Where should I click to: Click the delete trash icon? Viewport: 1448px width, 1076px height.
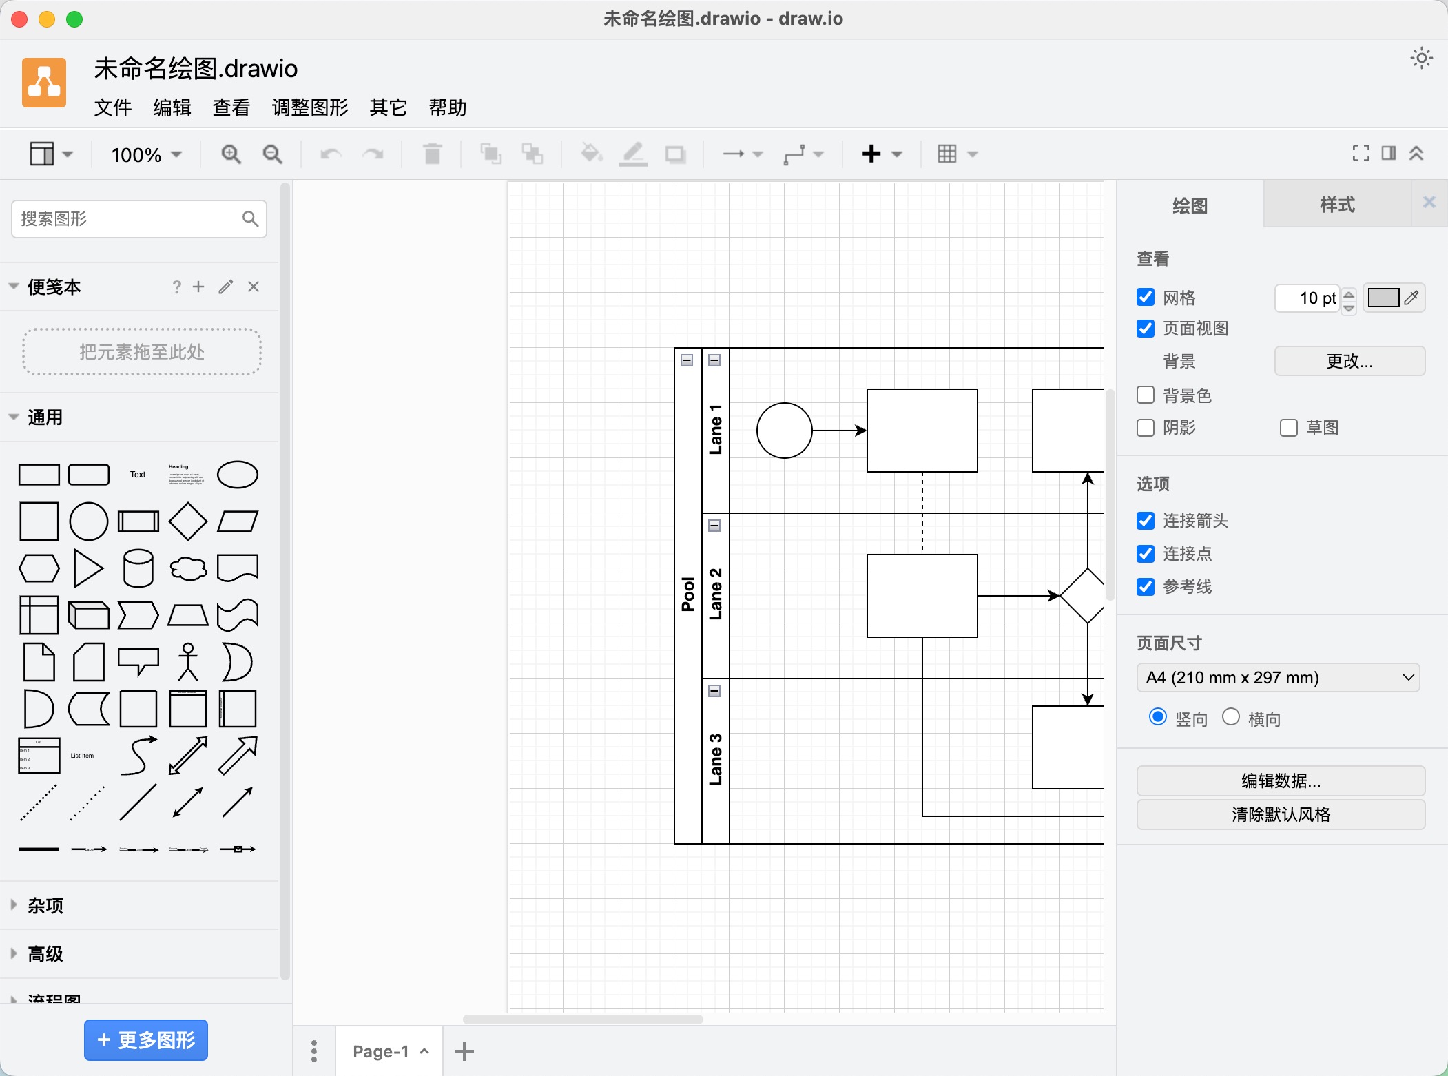(433, 154)
